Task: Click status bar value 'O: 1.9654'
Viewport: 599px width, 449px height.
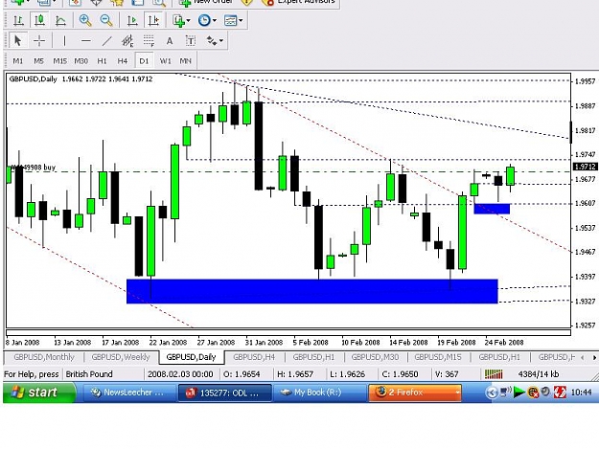Action: click(242, 374)
